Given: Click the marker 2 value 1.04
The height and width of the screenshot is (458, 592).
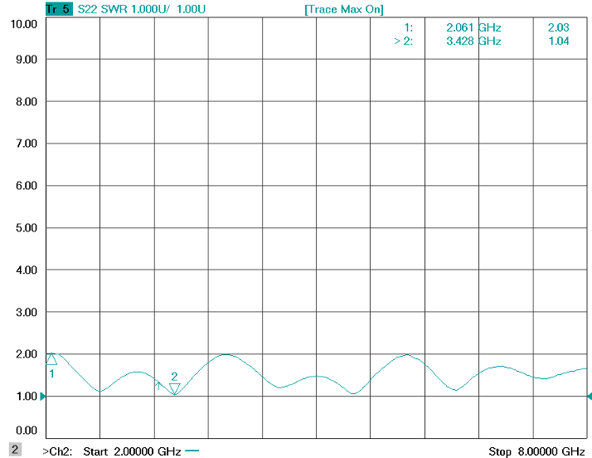Looking at the screenshot, I should pyautogui.click(x=558, y=41).
